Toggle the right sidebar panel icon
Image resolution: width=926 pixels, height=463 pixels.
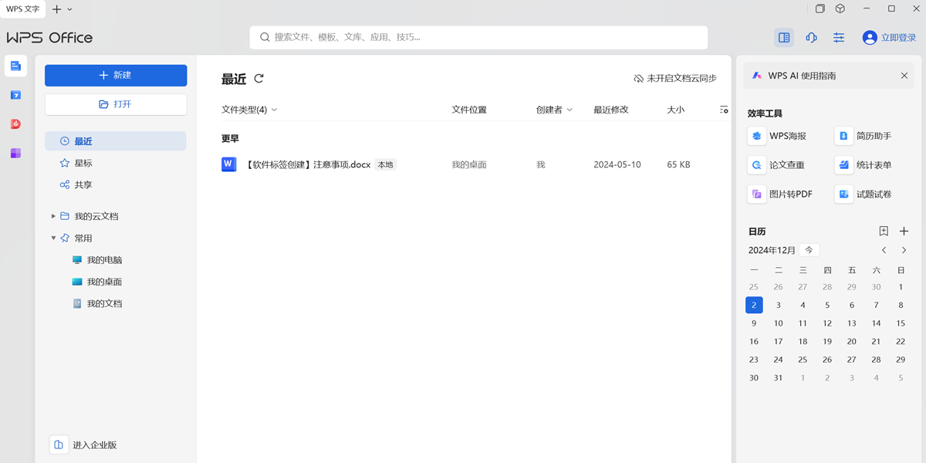click(x=784, y=37)
